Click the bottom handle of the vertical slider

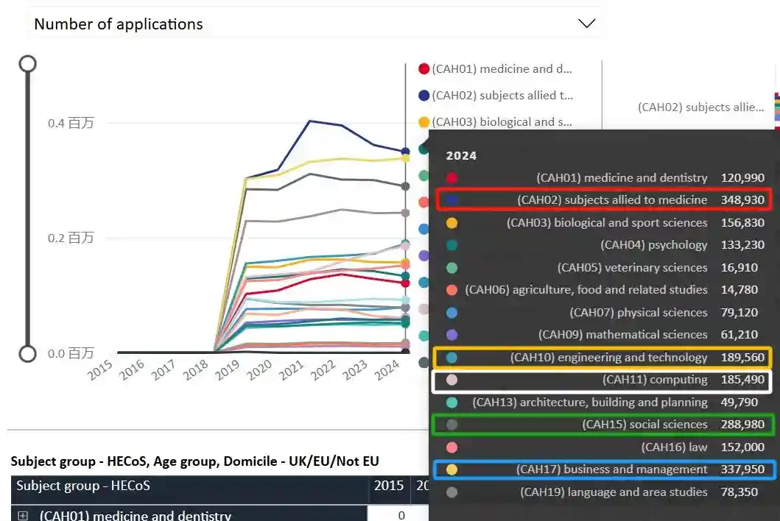[x=27, y=354]
